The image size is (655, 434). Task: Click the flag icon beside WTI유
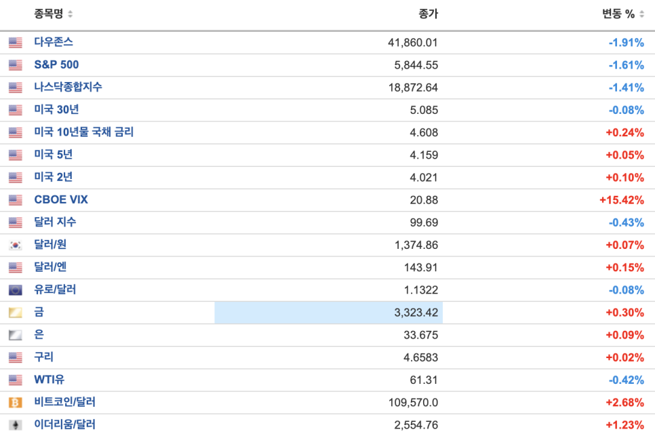(x=16, y=380)
